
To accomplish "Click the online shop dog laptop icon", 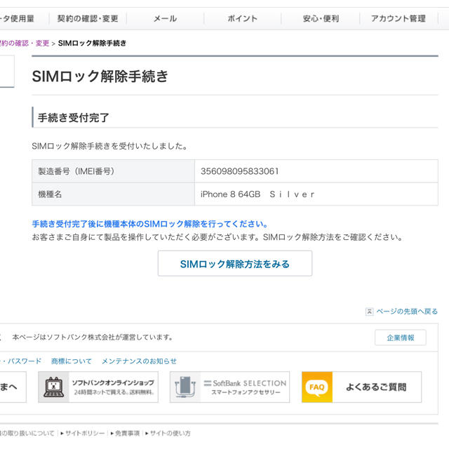I will (x=54, y=387).
